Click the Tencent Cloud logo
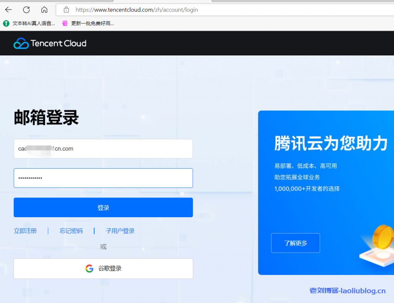This screenshot has width=394, height=303. [50, 43]
